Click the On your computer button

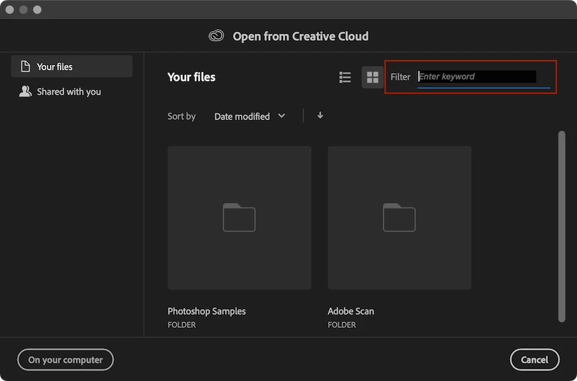[x=66, y=360]
